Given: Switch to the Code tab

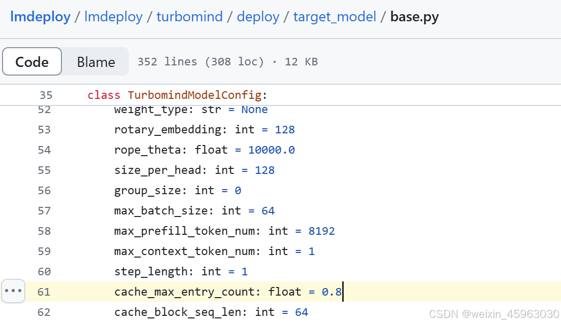Looking at the screenshot, I should (x=32, y=61).
